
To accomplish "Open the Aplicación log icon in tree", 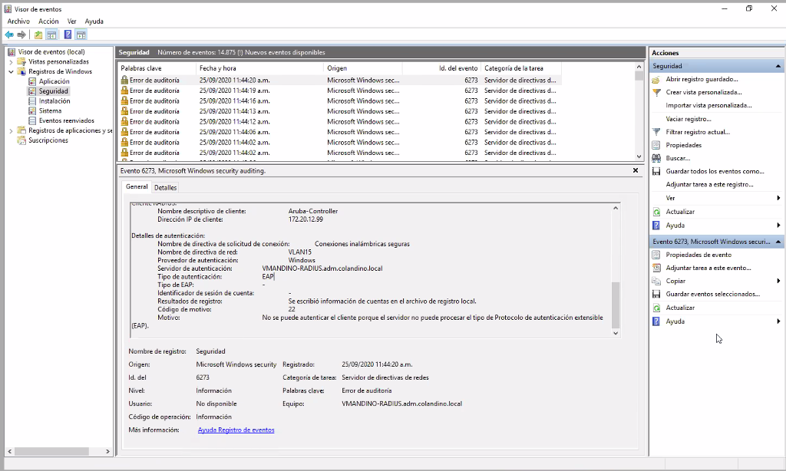I will click(x=32, y=81).
